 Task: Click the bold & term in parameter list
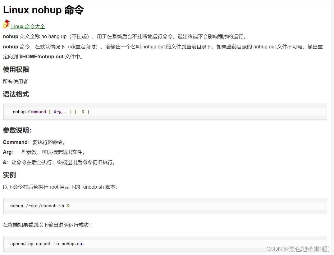click(5, 162)
